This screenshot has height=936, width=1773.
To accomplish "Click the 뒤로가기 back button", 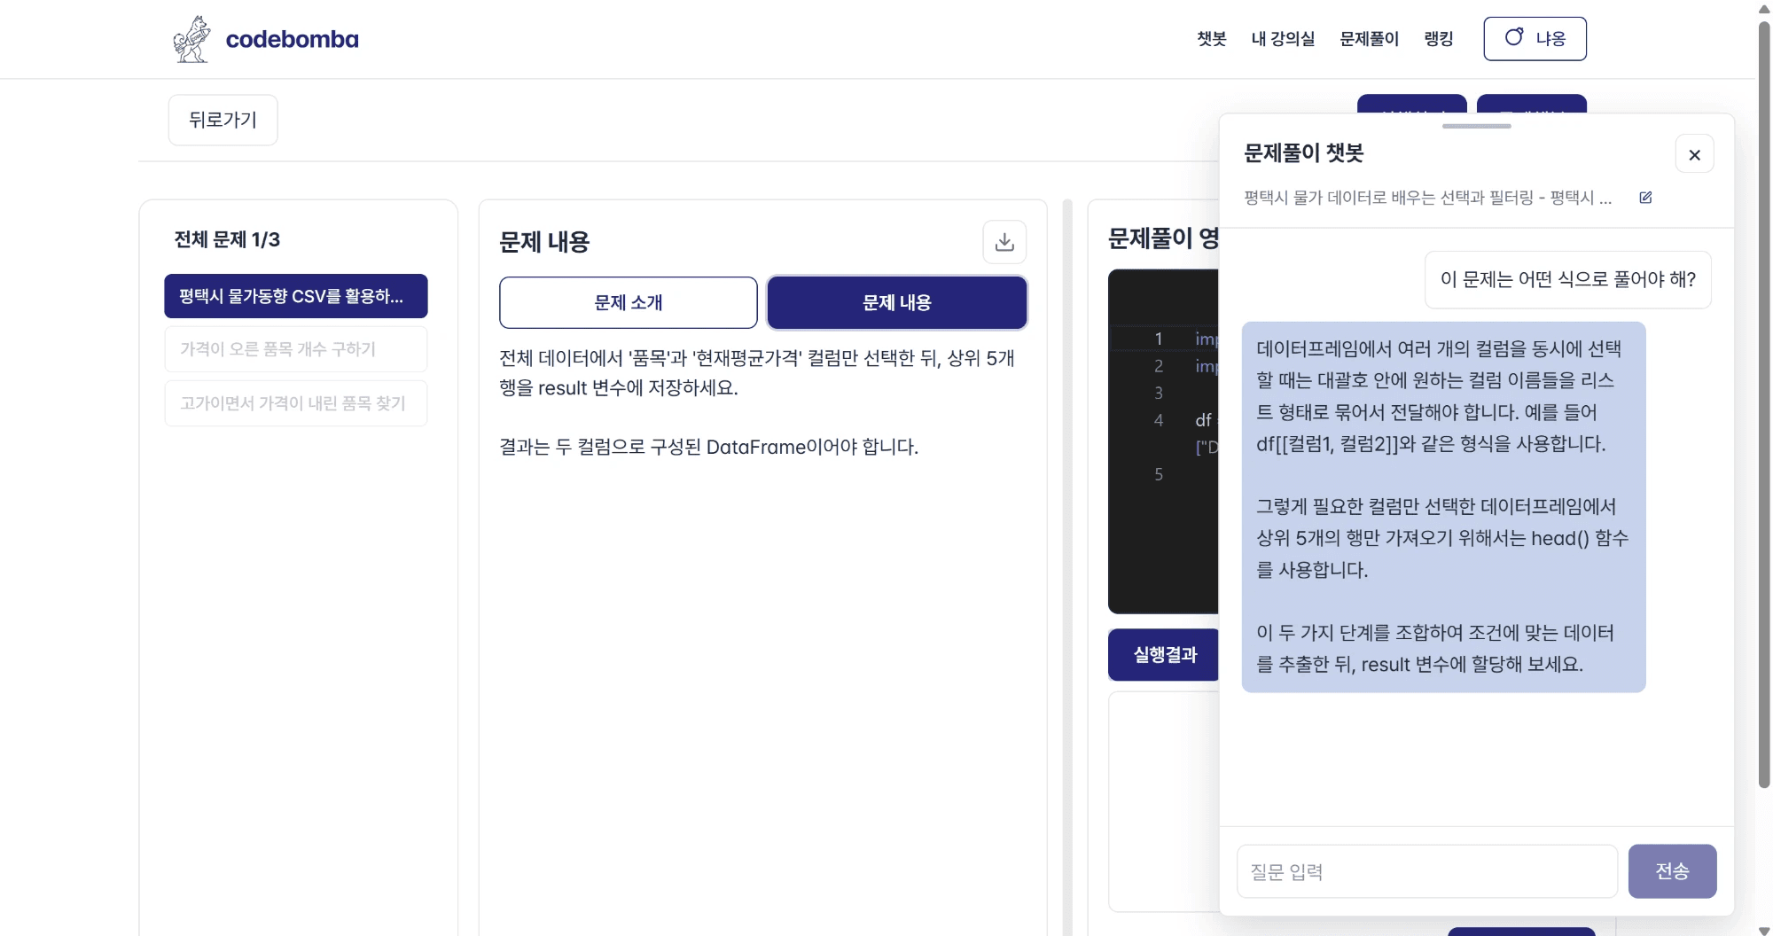I will click(223, 120).
